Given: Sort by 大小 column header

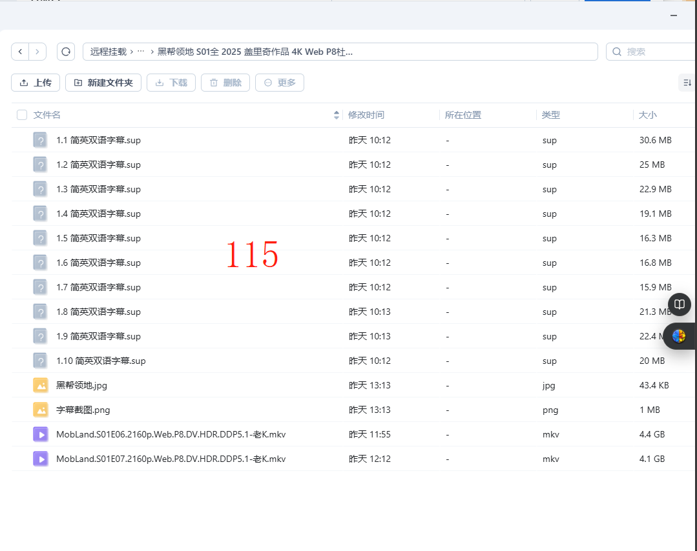Looking at the screenshot, I should point(647,115).
